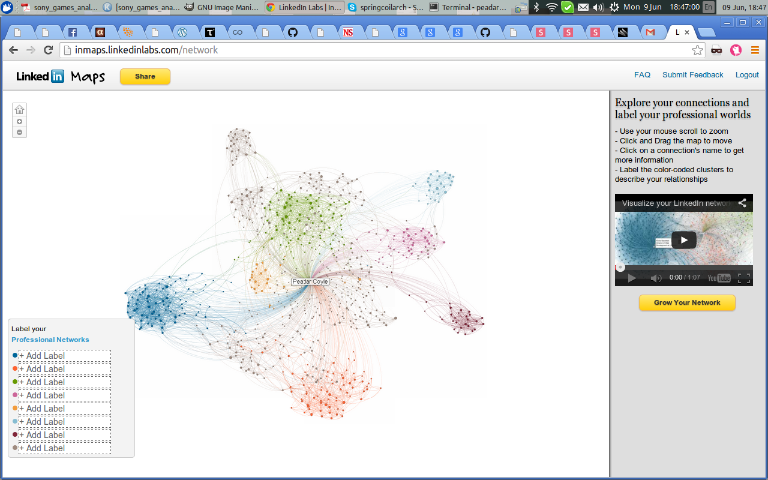The height and width of the screenshot is (480, 768).
Task: Click the Grow Your Network button
Action: tap(687, 302)
